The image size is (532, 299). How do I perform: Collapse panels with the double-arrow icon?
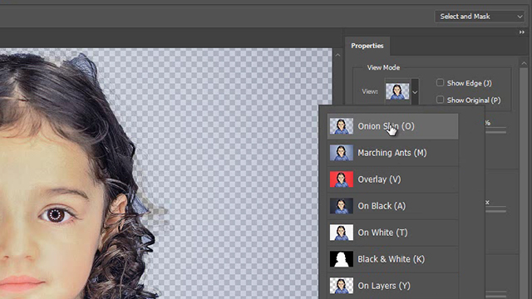pos(522,32)
